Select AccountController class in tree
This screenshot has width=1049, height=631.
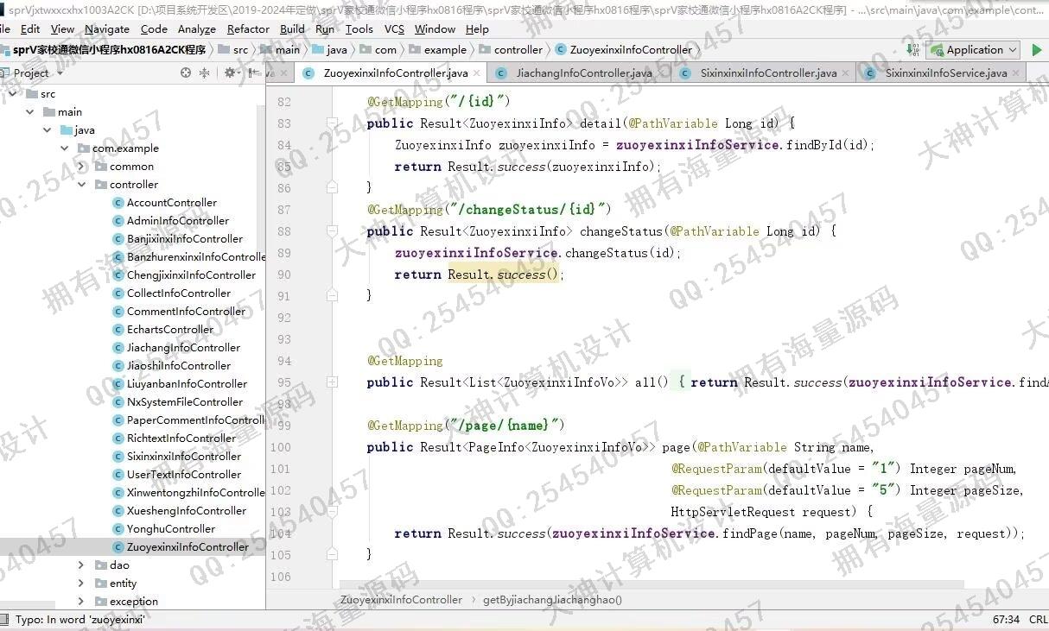click(172, 203)
